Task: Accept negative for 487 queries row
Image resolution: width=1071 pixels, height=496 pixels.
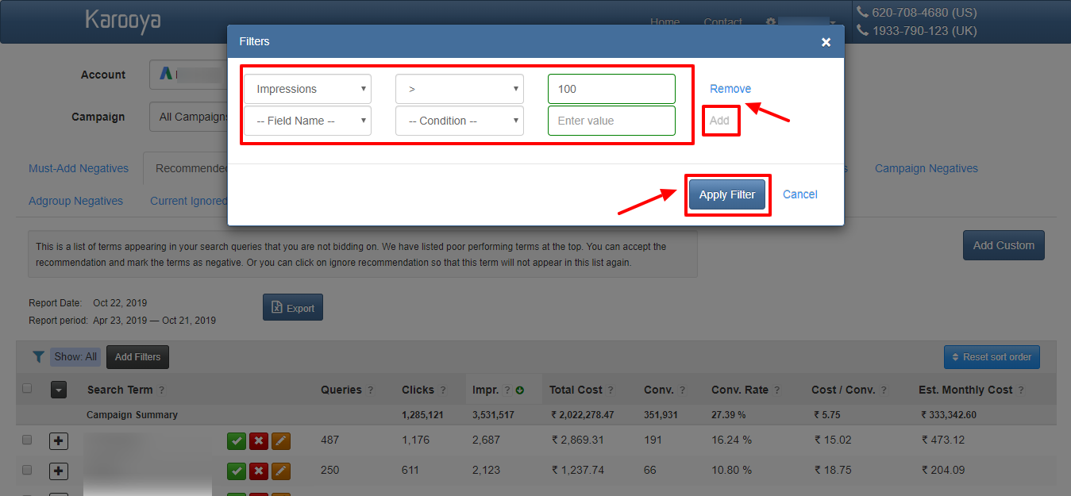Action: pyautogui.click(x=237, y=441)
